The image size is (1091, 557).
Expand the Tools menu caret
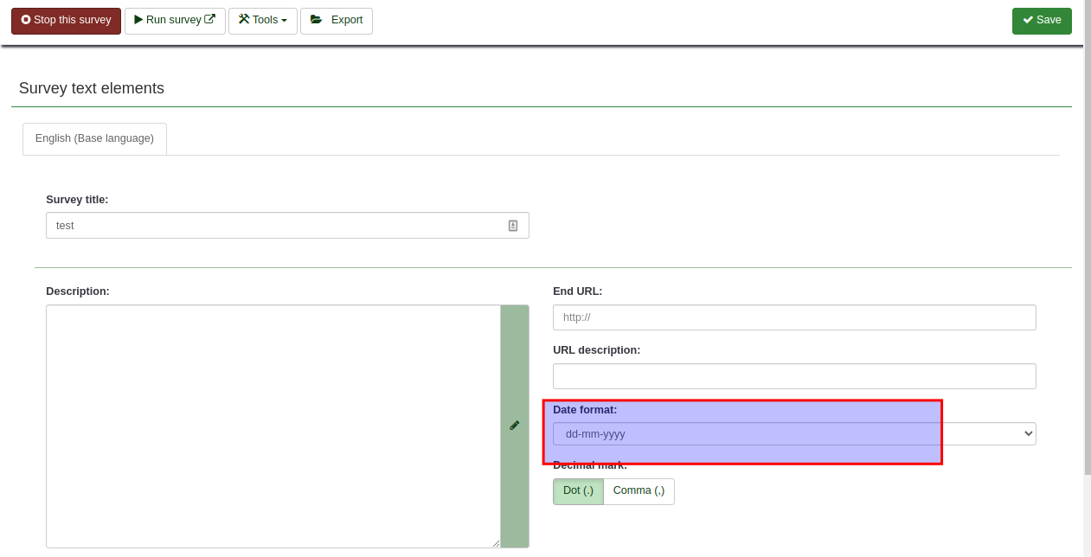pos(284,21)
